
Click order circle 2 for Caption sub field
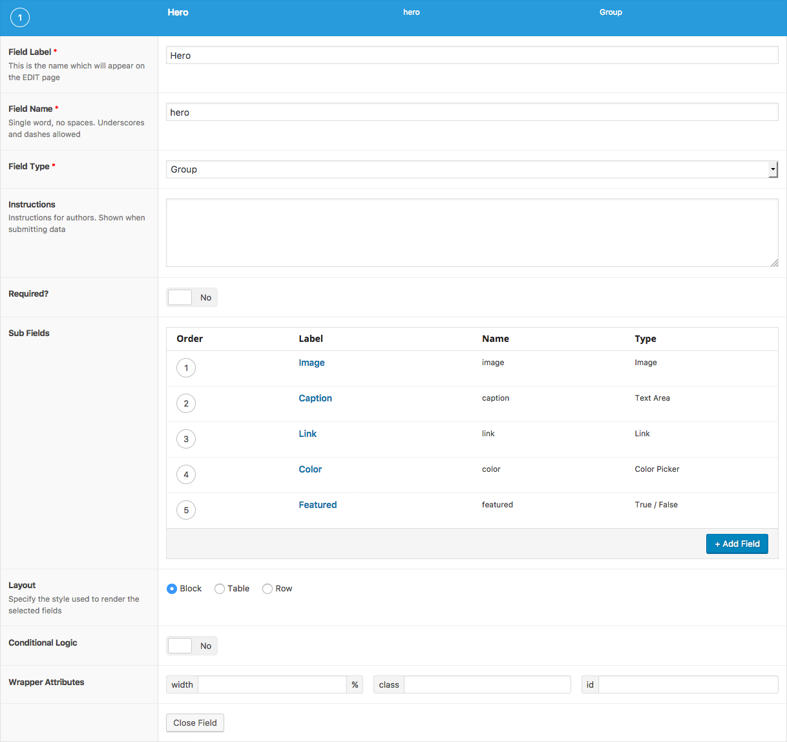pos(186,404)
